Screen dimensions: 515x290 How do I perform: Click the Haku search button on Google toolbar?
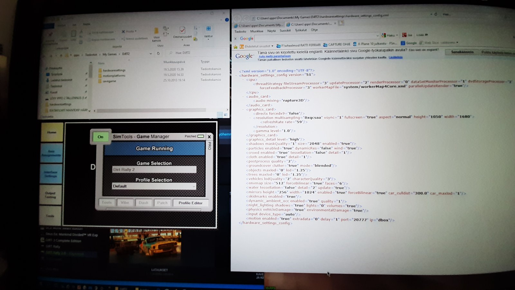coord(390,35)
